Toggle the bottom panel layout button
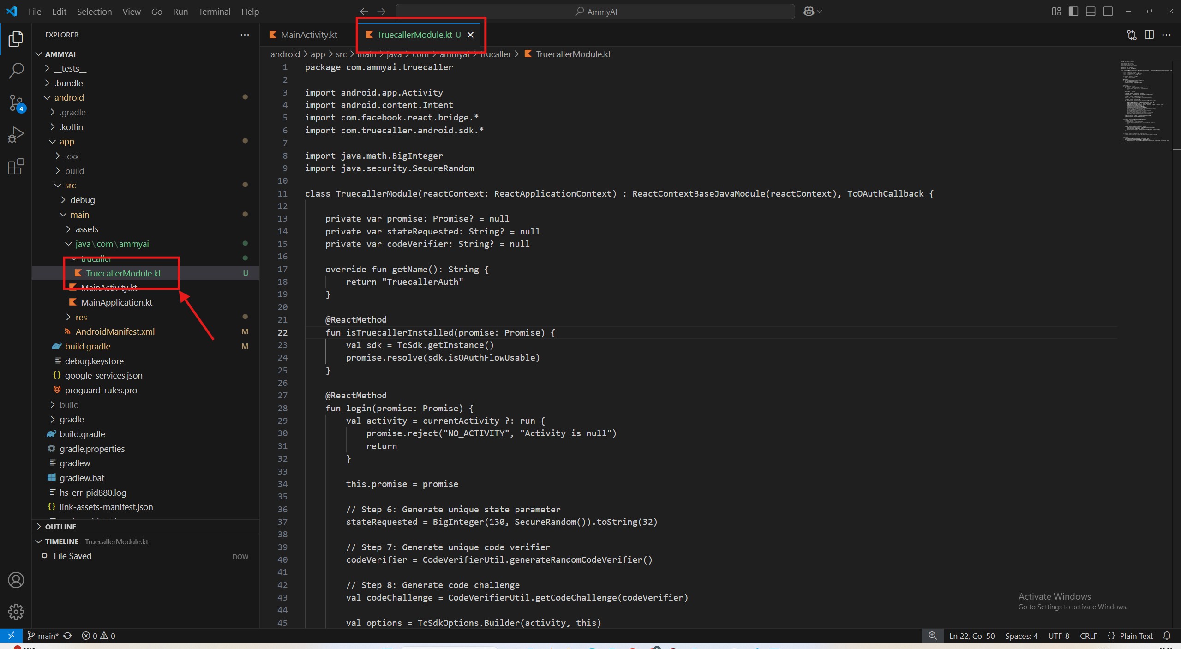 coord(1091,12)
